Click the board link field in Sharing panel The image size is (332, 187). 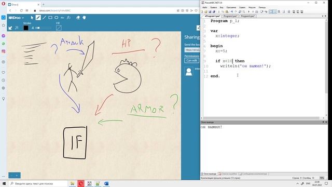click(192, 50)
